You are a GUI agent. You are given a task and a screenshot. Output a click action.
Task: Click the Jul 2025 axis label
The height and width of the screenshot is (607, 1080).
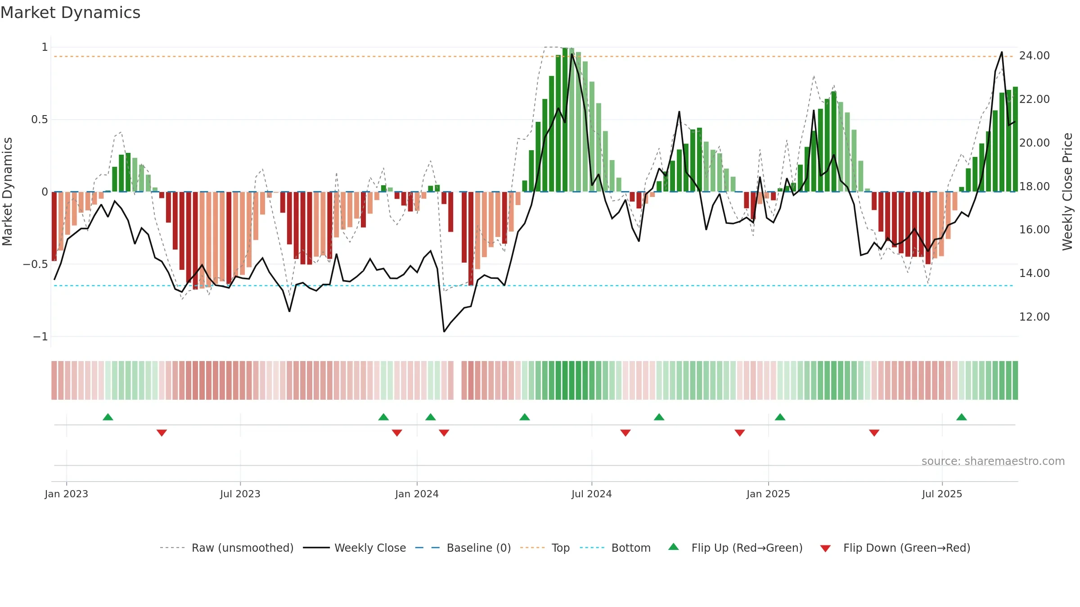[x=942, y=494]
